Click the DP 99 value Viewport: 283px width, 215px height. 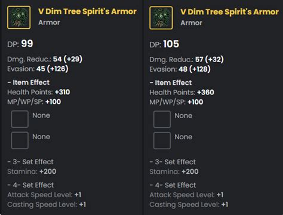27,44
